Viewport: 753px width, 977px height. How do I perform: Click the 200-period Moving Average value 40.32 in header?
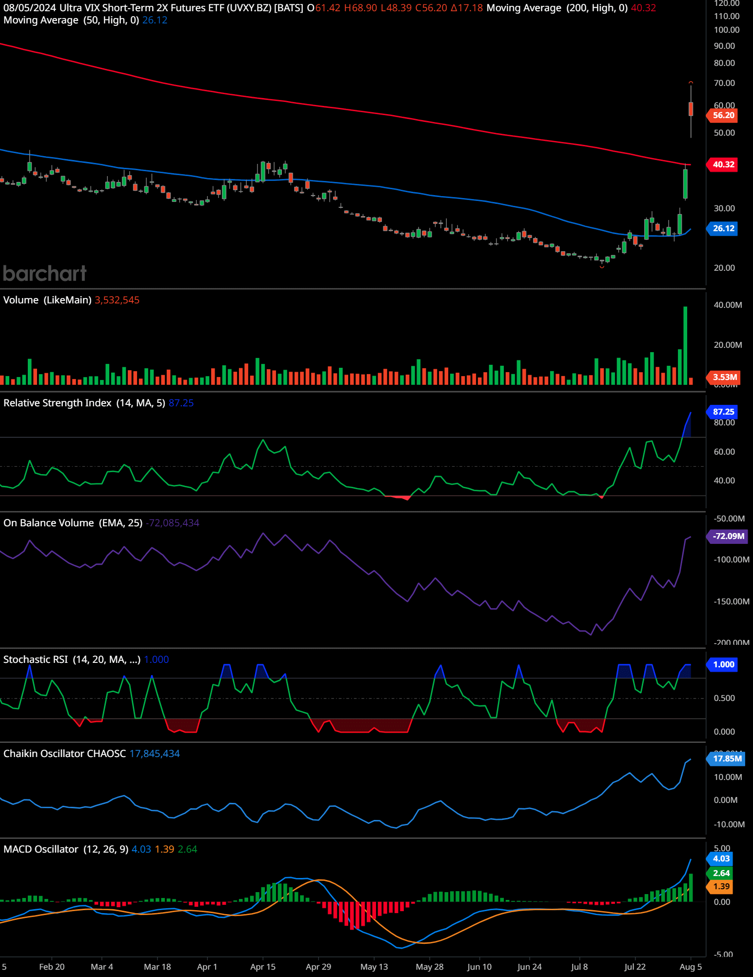(643, 8)
